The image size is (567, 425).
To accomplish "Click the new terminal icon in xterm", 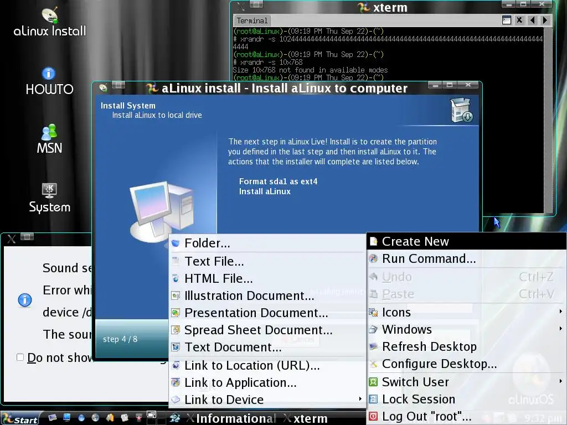I will (507, 20).
